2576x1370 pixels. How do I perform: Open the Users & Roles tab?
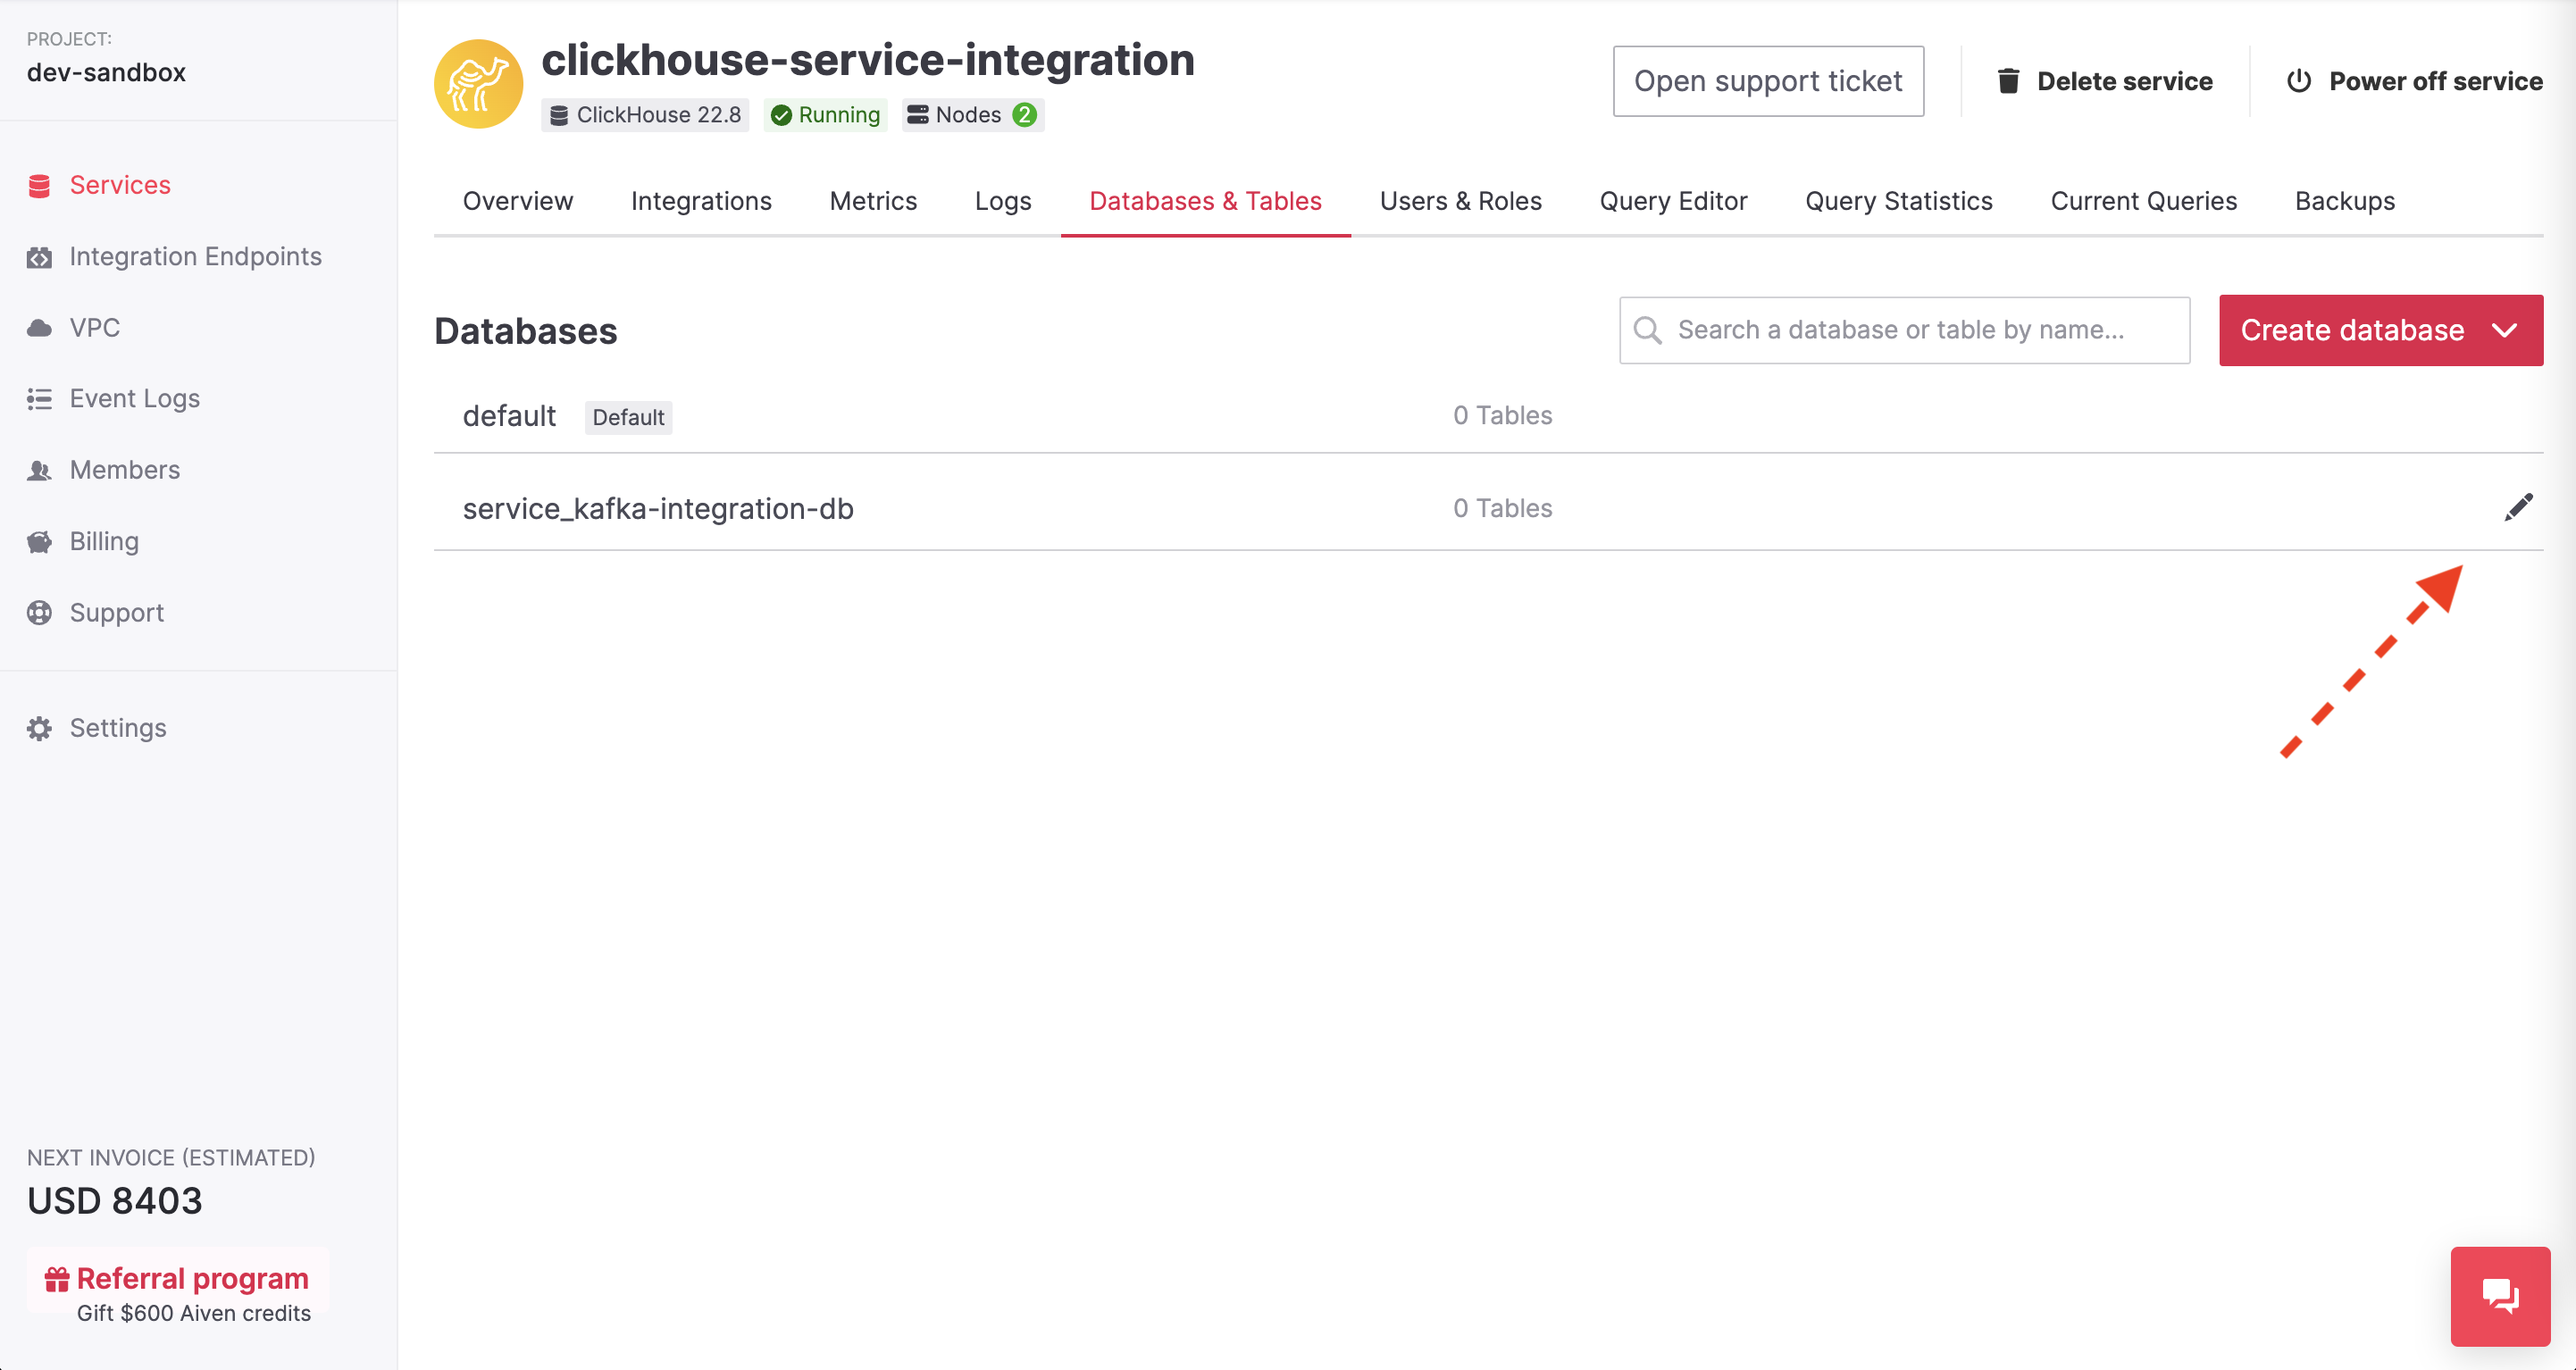[x=1460, y=201]
